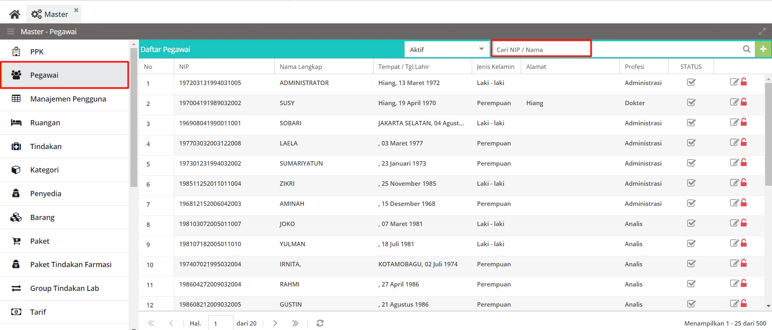Image resolution: width=772 pixels, height=330 pixels.
Task: Select the Dokter profession cell
Action: point(644,103)
